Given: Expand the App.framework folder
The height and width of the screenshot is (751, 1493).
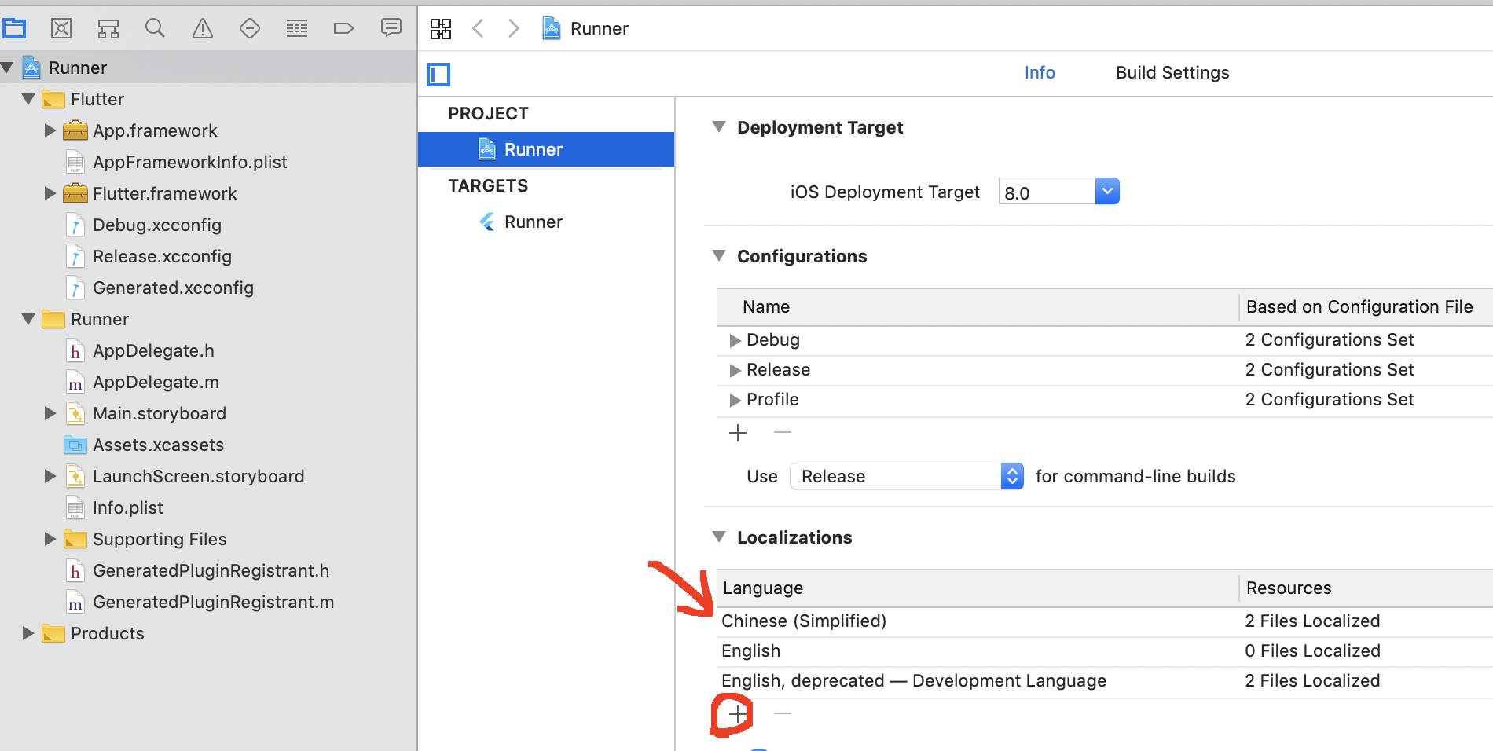Looking at the screenshot, I should click(x=50, y=130).
